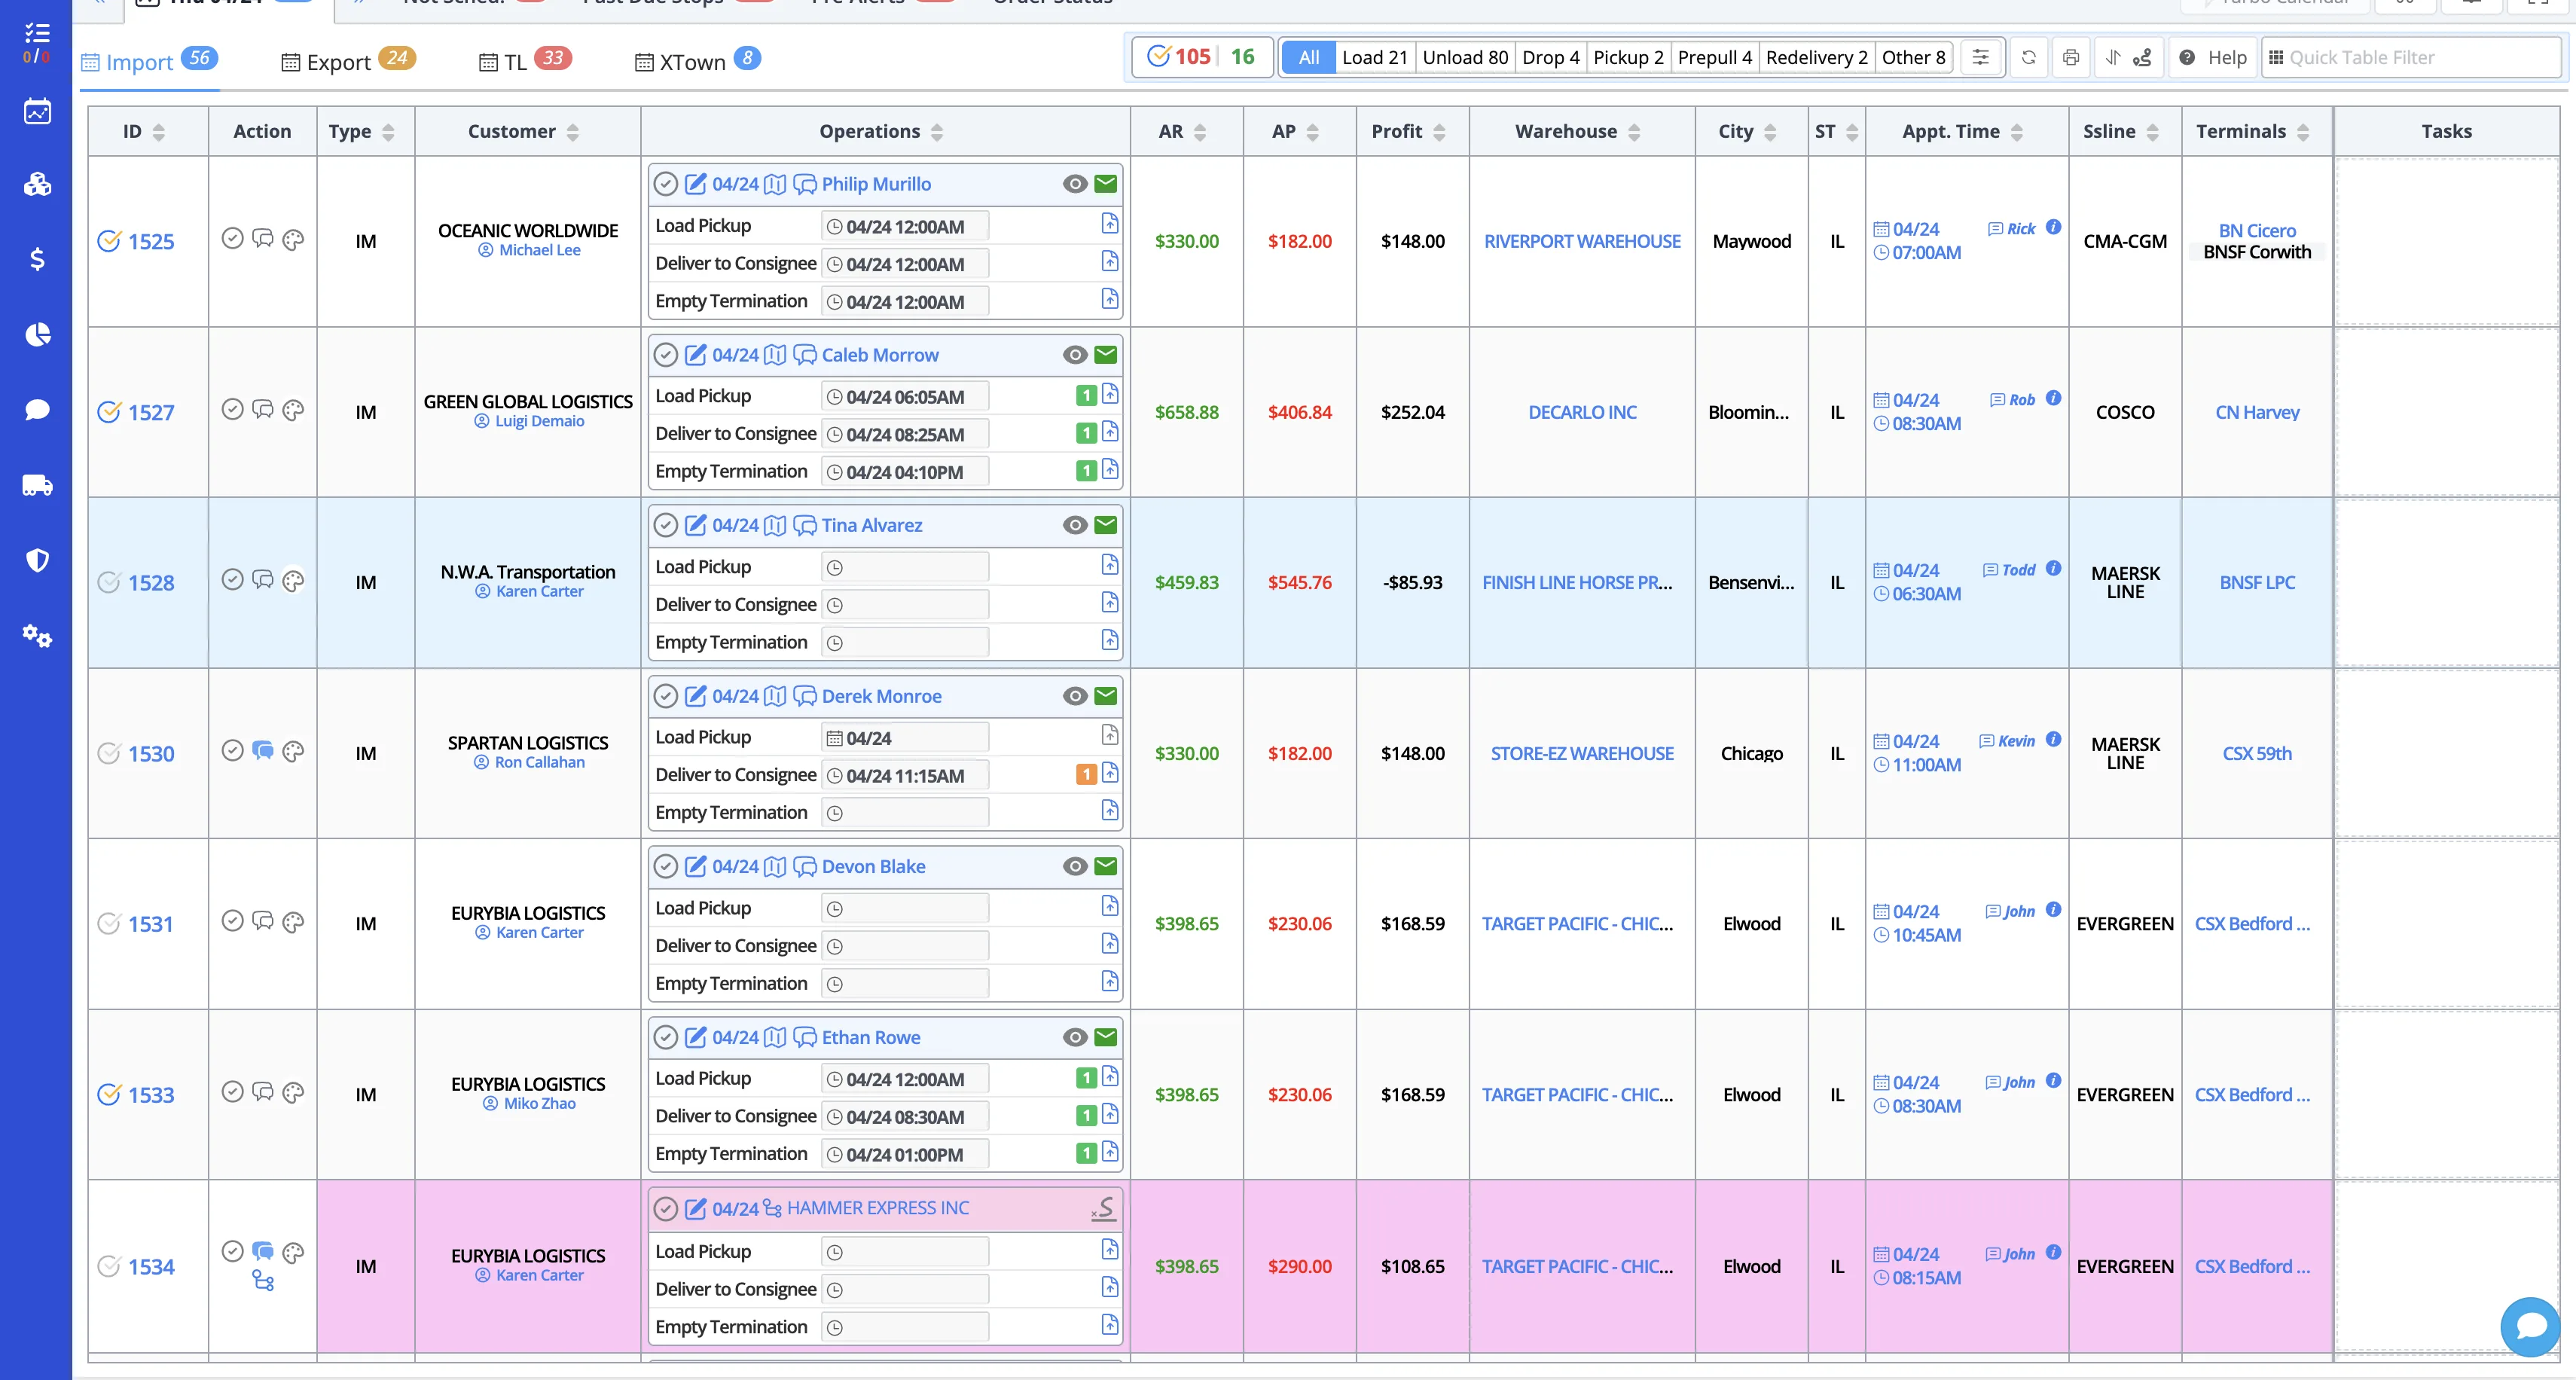Open the color palette icon for order 1528
The width and height of the screenshot is (2576, 1380).
coord(293,581)
